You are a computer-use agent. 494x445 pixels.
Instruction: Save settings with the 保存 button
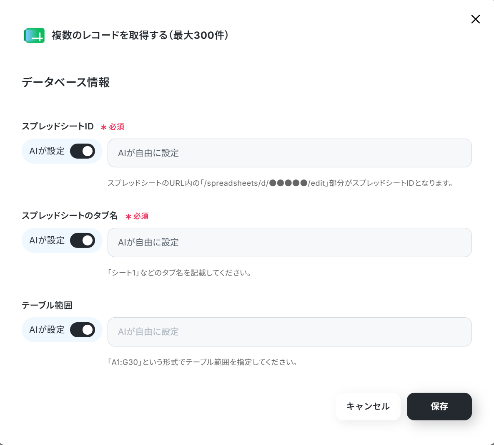click(439, 406)
